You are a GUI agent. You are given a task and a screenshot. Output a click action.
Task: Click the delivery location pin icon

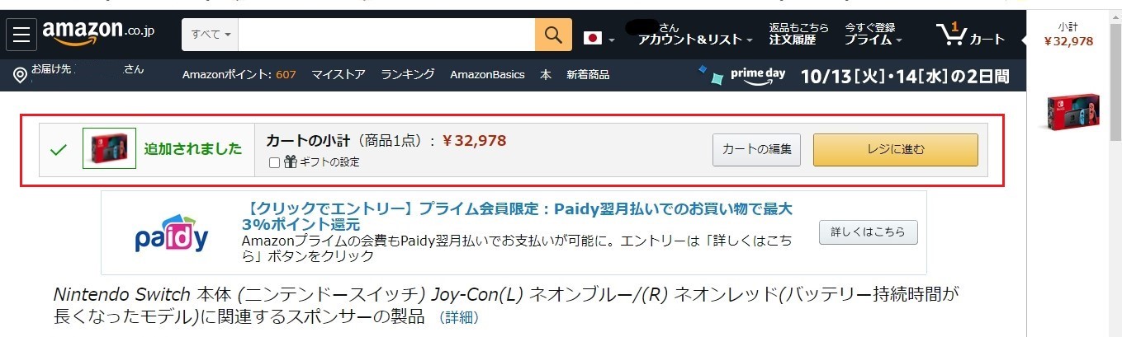pyautogui.click(x=21, y=76)
